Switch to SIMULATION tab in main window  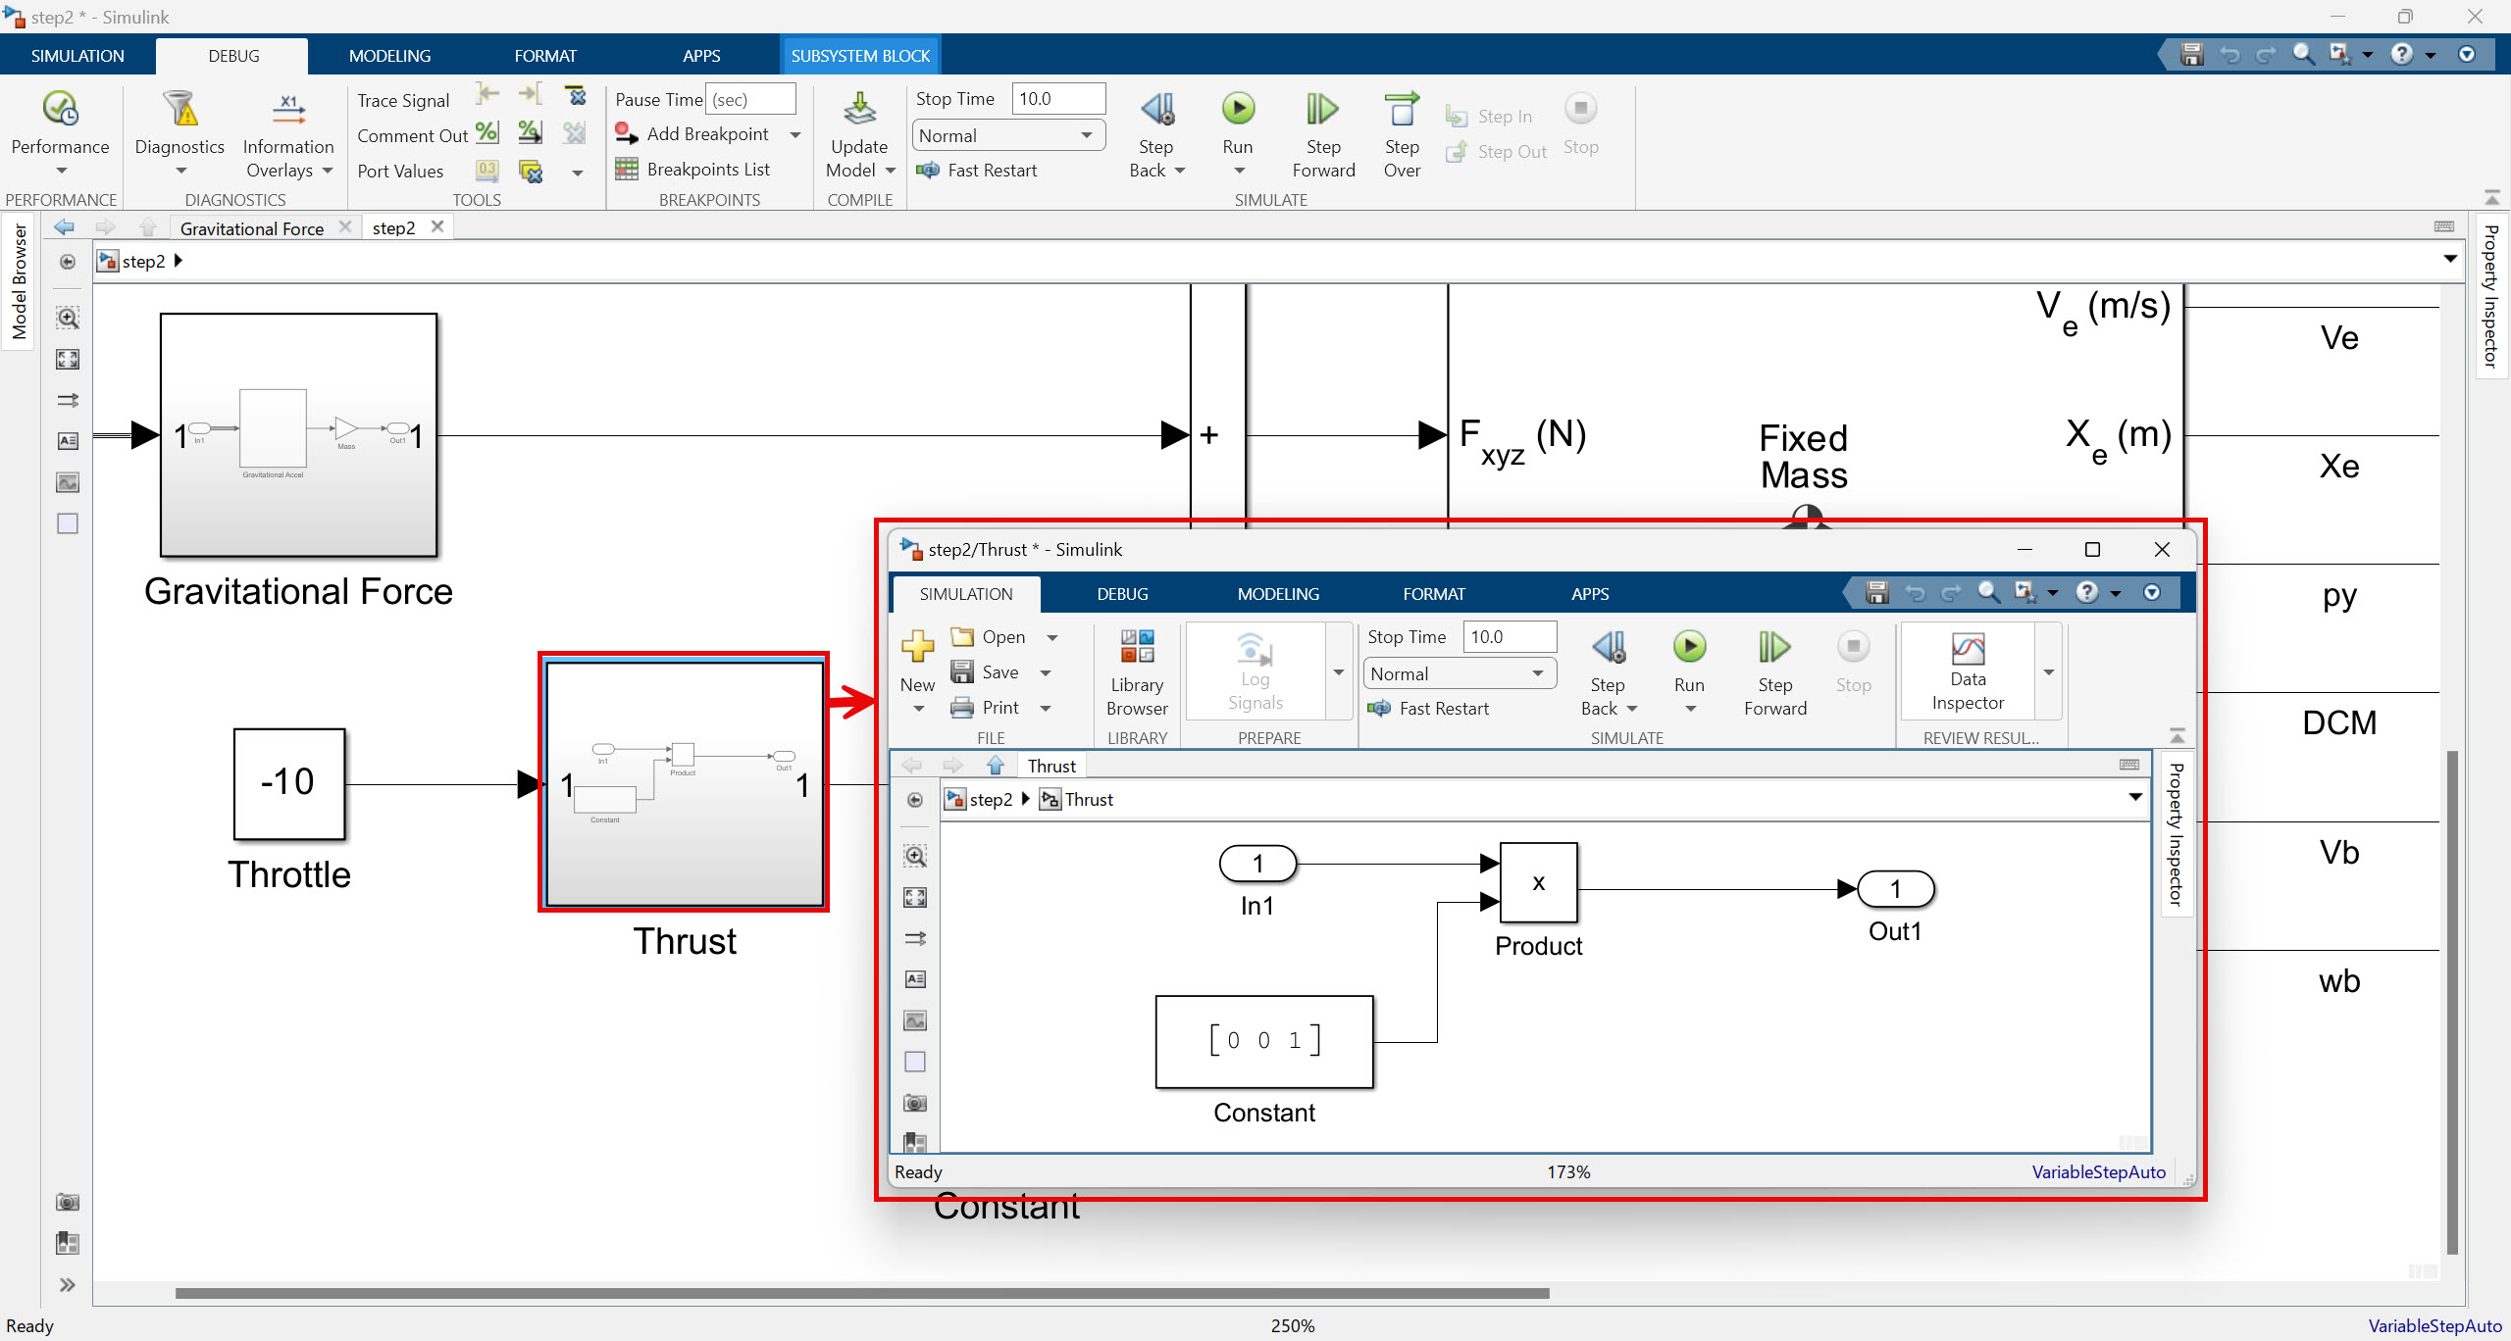(77, 56)
